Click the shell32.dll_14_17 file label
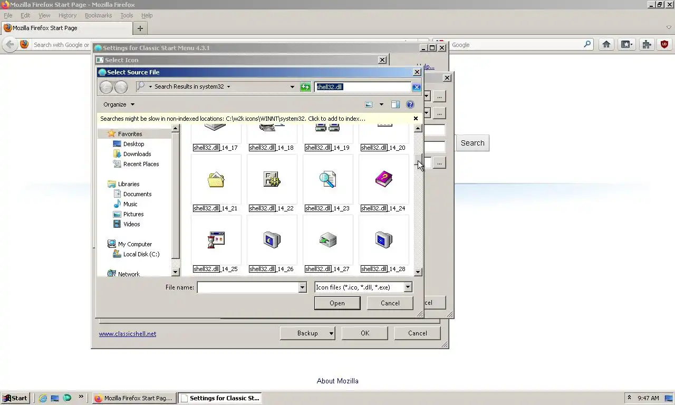675x405 pixels. 215,148
